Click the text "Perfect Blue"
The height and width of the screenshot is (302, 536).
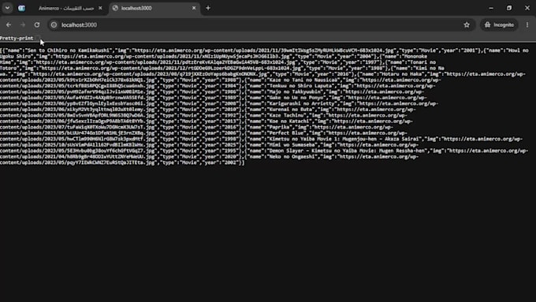tap(286, 133)
